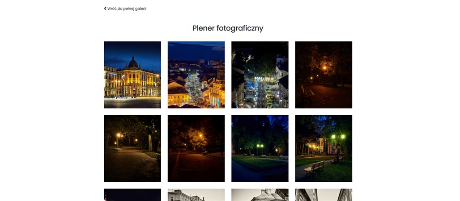The image size is (460, 201).
Task: Open the second sepia building photo in bottom row
Action: pyautogui.click(x=196, y=195)
